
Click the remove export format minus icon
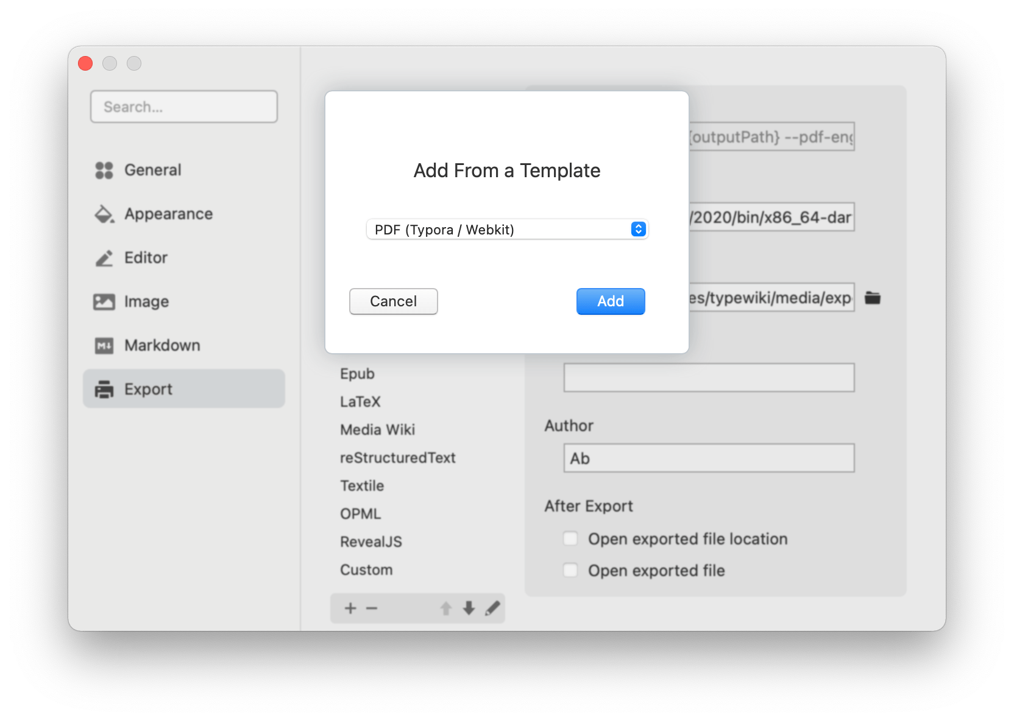(372, 608)
